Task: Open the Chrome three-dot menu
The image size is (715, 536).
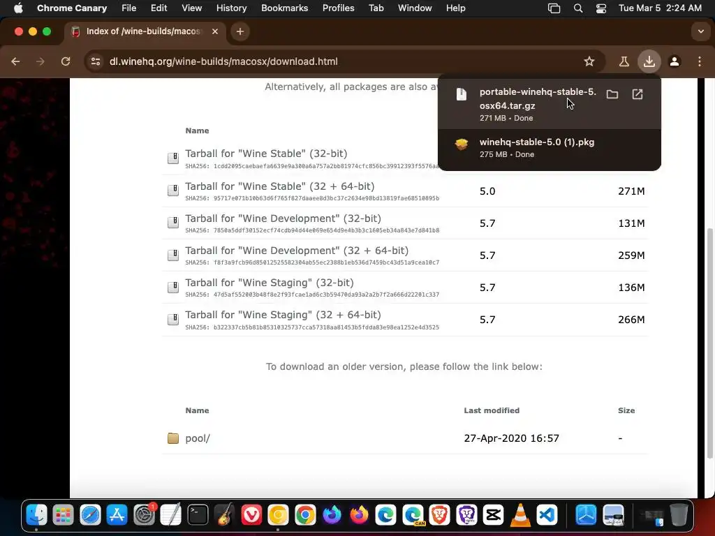Action: click(x=700, y=61)
